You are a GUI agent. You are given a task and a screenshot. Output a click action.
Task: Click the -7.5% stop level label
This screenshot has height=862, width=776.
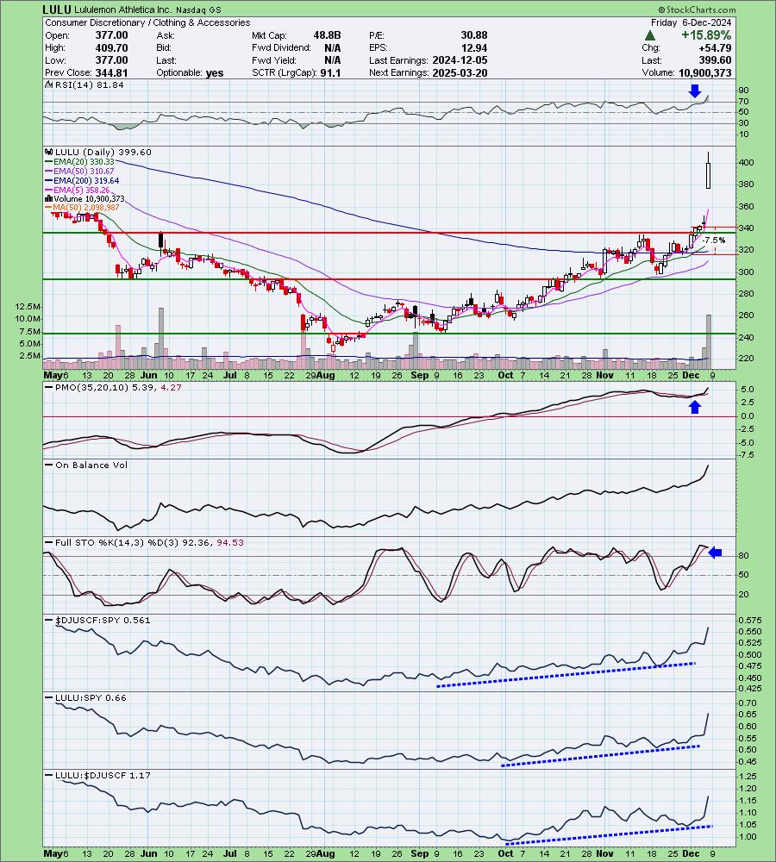(714, 240)
